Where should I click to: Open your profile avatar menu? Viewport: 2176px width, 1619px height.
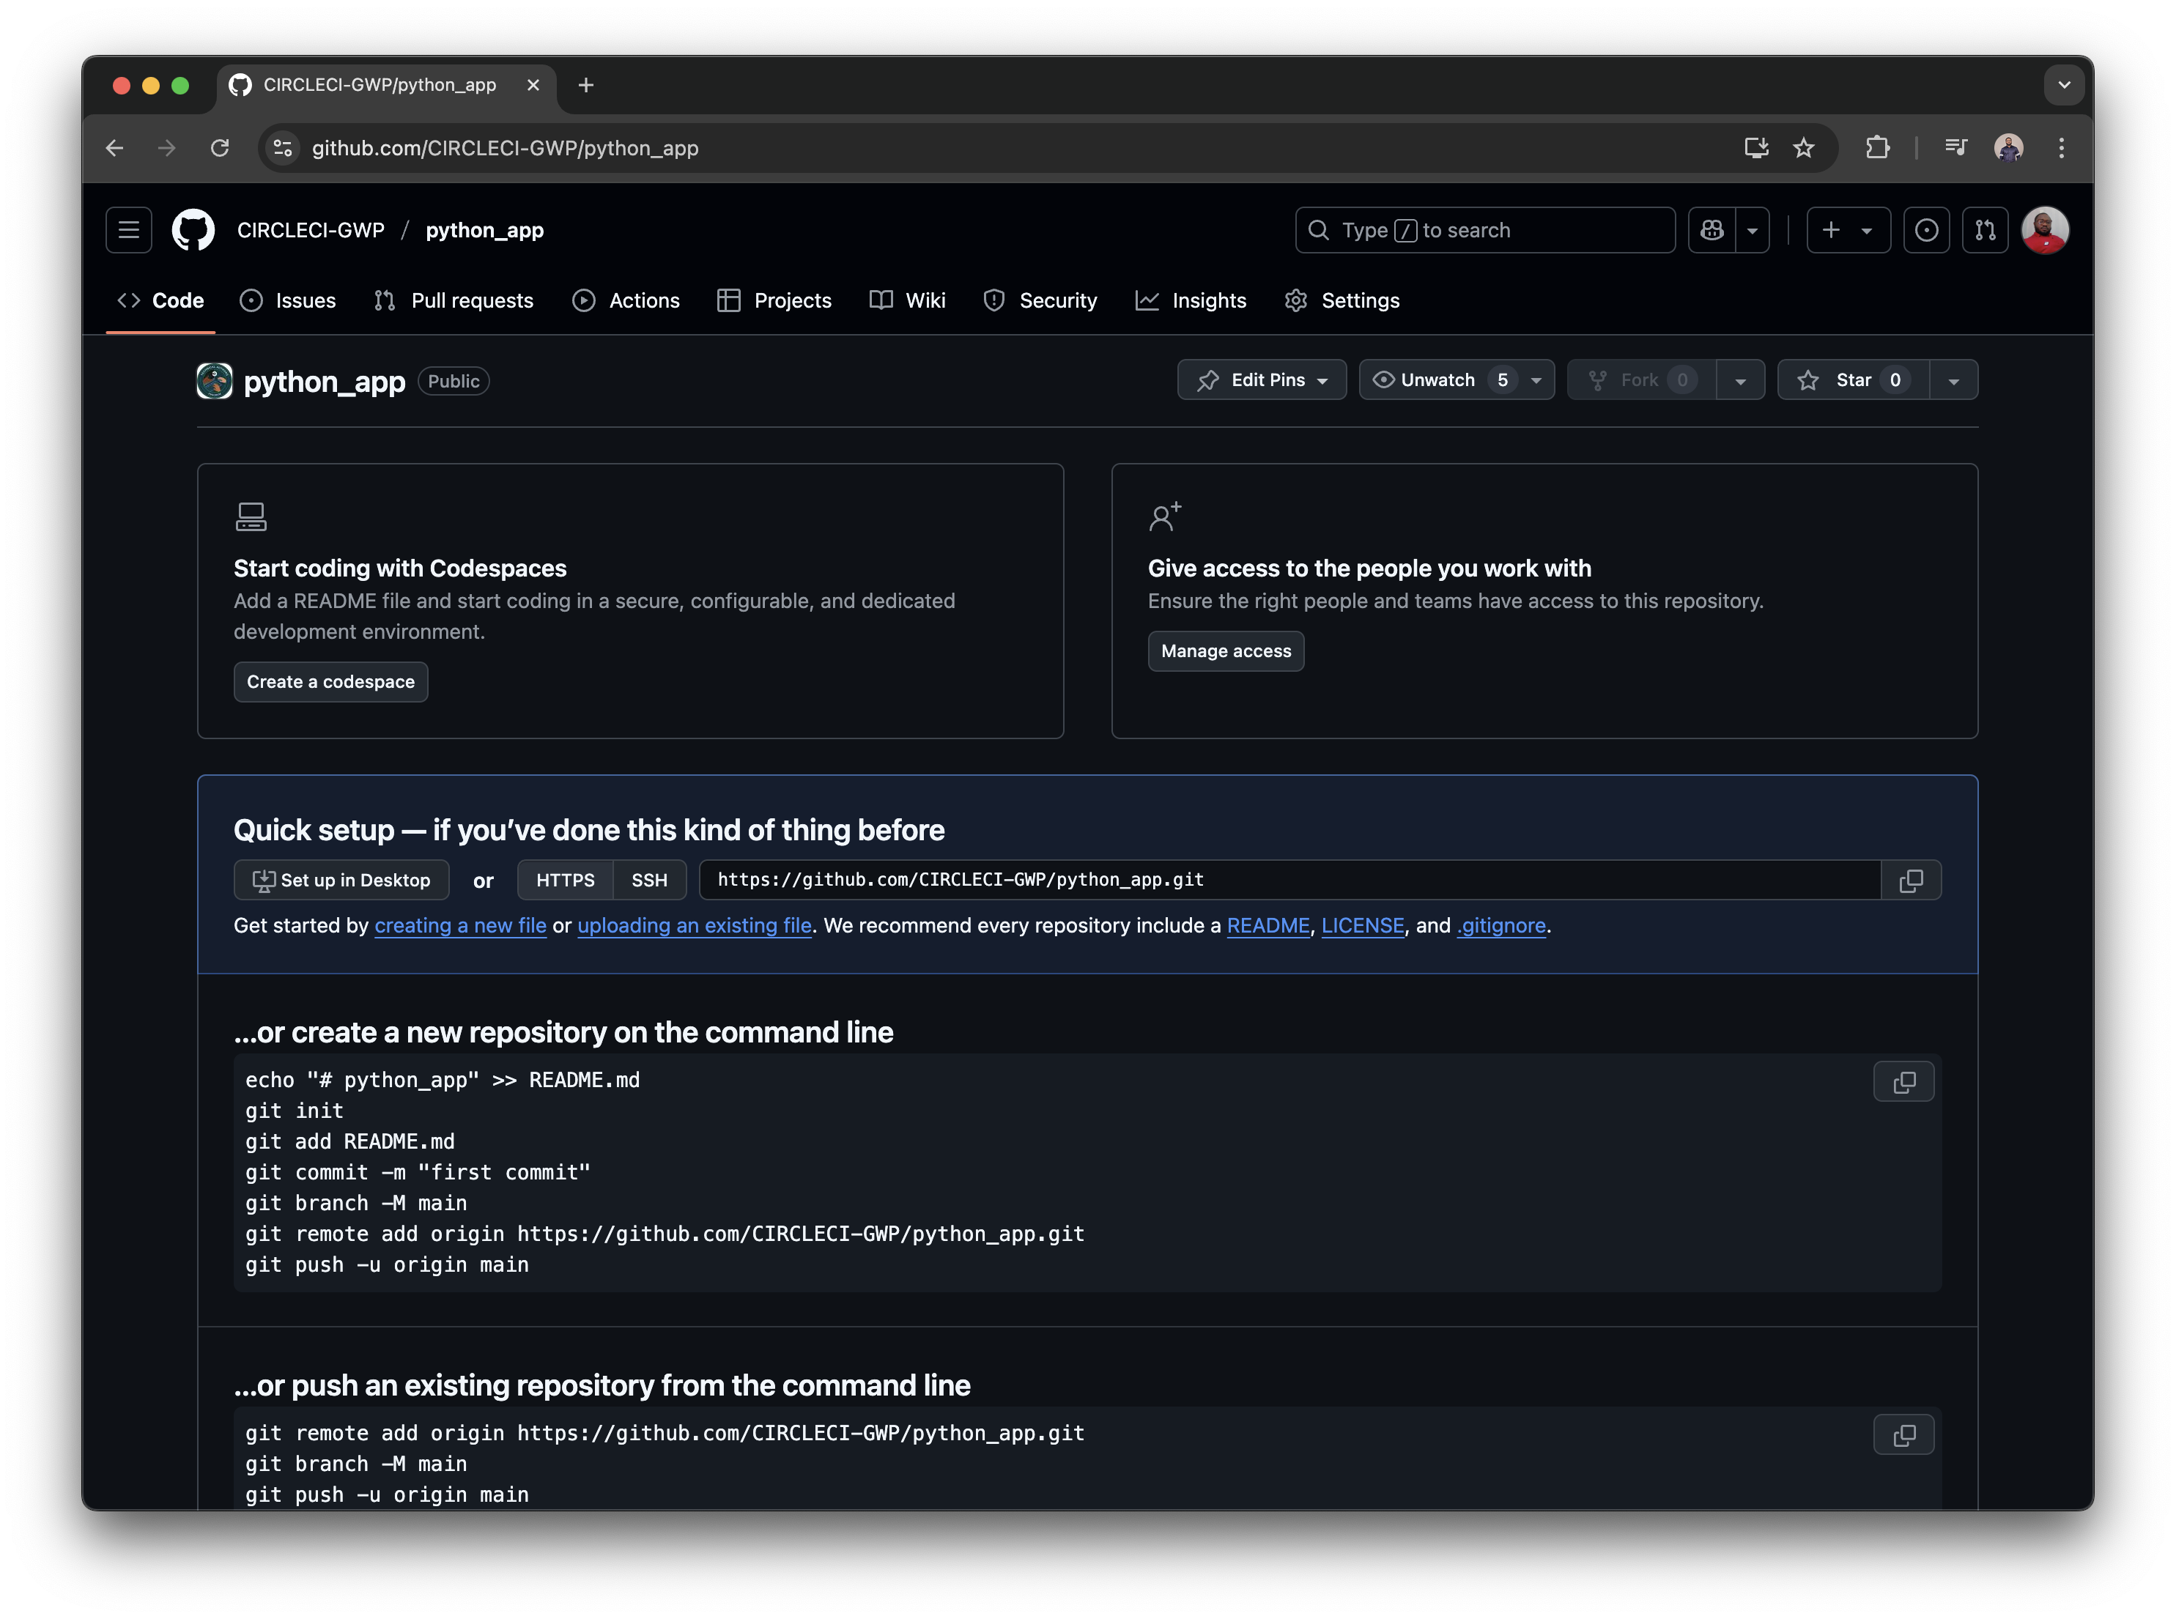2046,229
